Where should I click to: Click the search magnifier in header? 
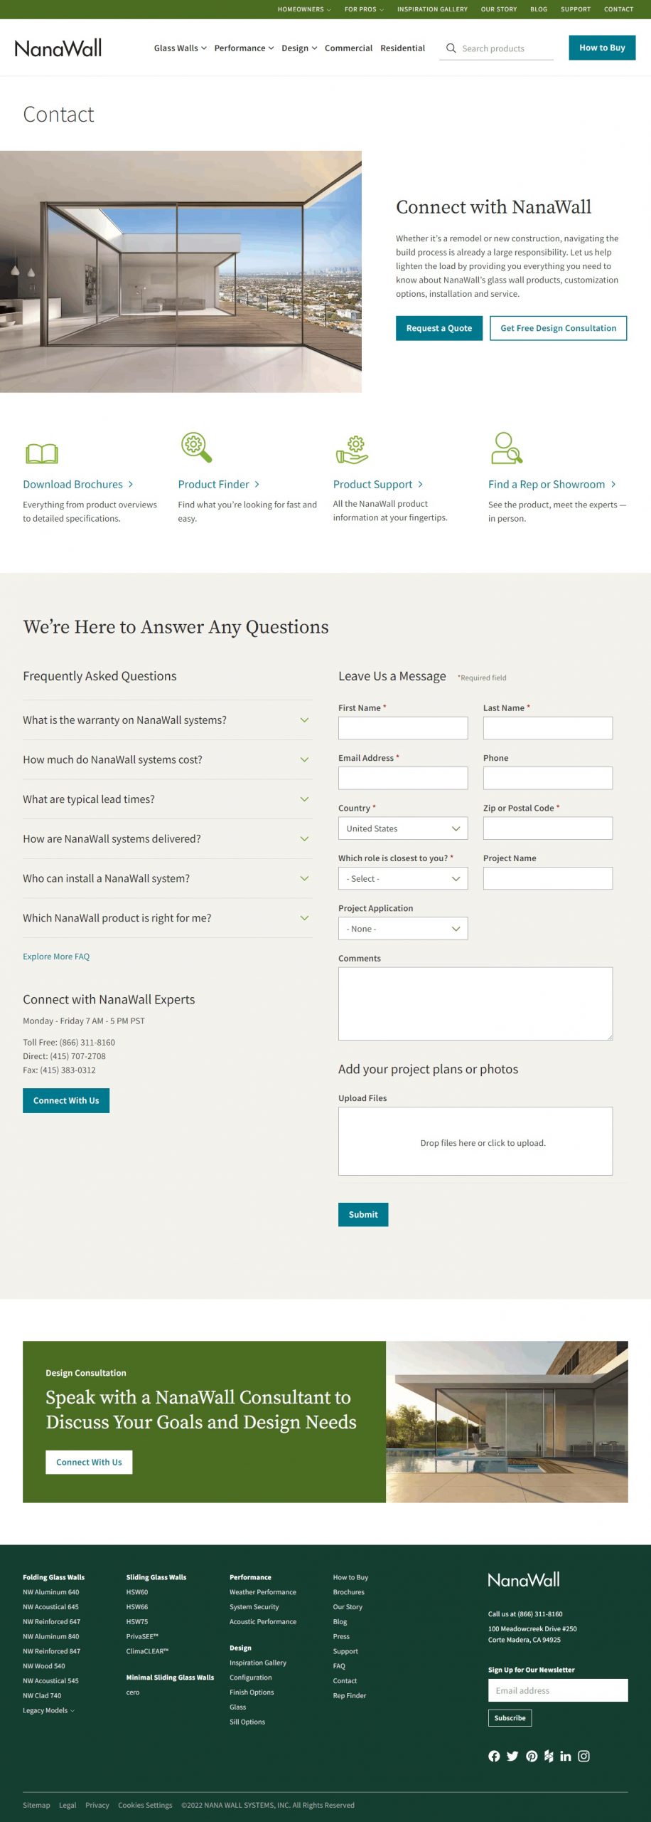pos(452,48)
